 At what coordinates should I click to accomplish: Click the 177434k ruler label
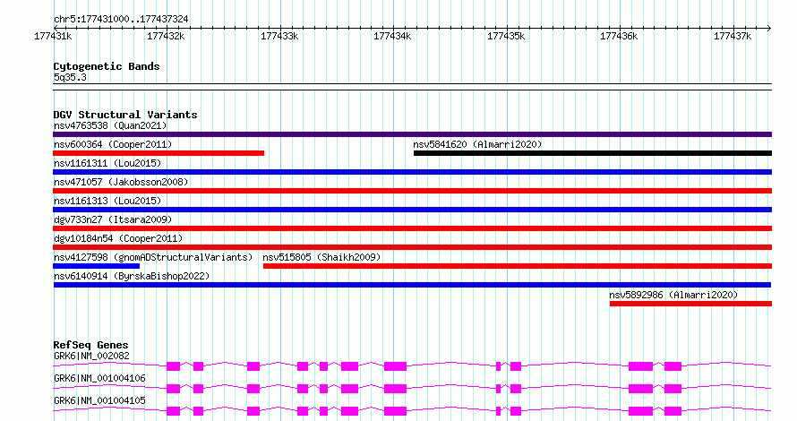click(x=392, y=36)
